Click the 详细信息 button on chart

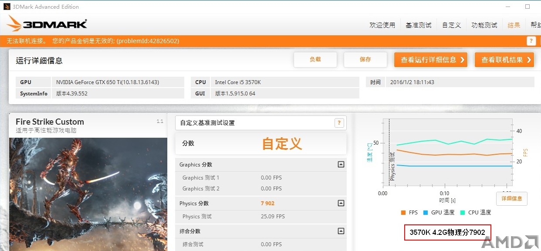[x=512, y=199]
